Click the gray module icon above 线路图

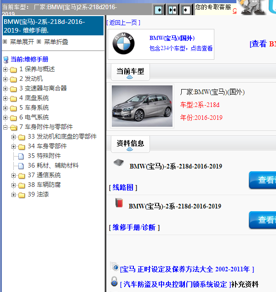(x=119, y=162)
